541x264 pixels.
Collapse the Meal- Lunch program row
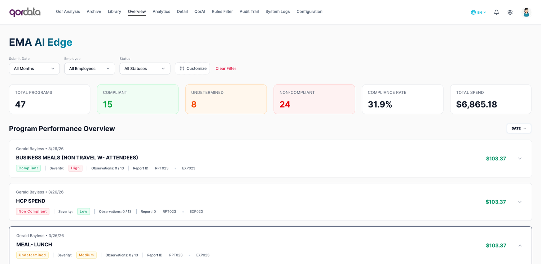click(520, 245)
